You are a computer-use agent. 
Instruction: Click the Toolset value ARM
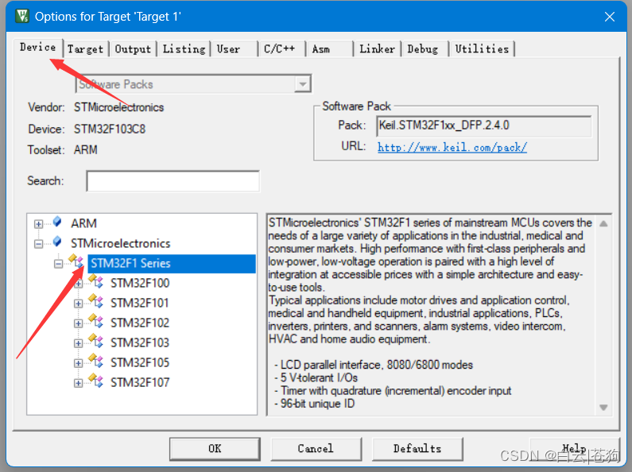(x=85, y=150)
